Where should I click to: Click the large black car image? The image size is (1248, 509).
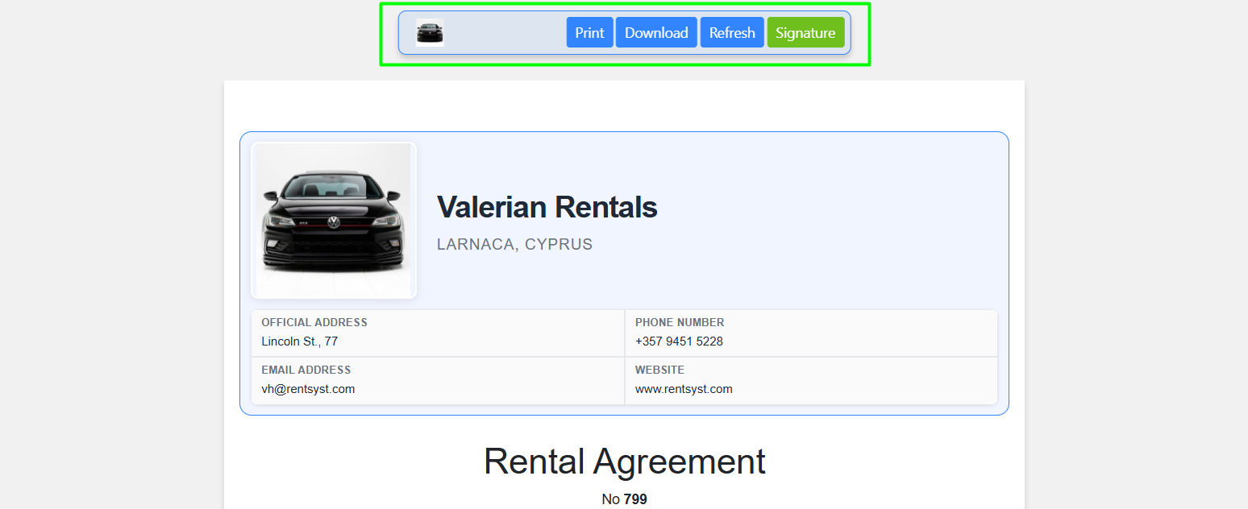pos(334,221)
